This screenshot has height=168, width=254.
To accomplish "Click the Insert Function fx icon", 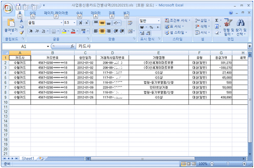I will 72,46.
